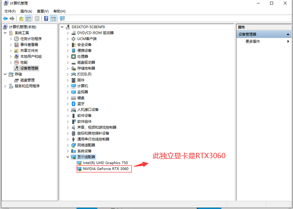293x209 pixels.
Task: Close the 计算机管理 window
Action: coord(285,4)
